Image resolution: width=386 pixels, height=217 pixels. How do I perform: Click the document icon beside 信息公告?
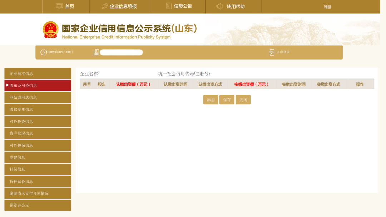169,6
